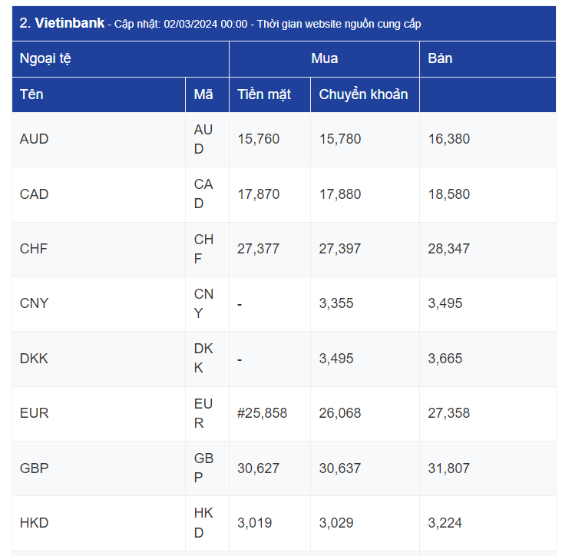Click the 'Mã' sub-header
This screenshot has width=572, height=556.
[203, 94]
